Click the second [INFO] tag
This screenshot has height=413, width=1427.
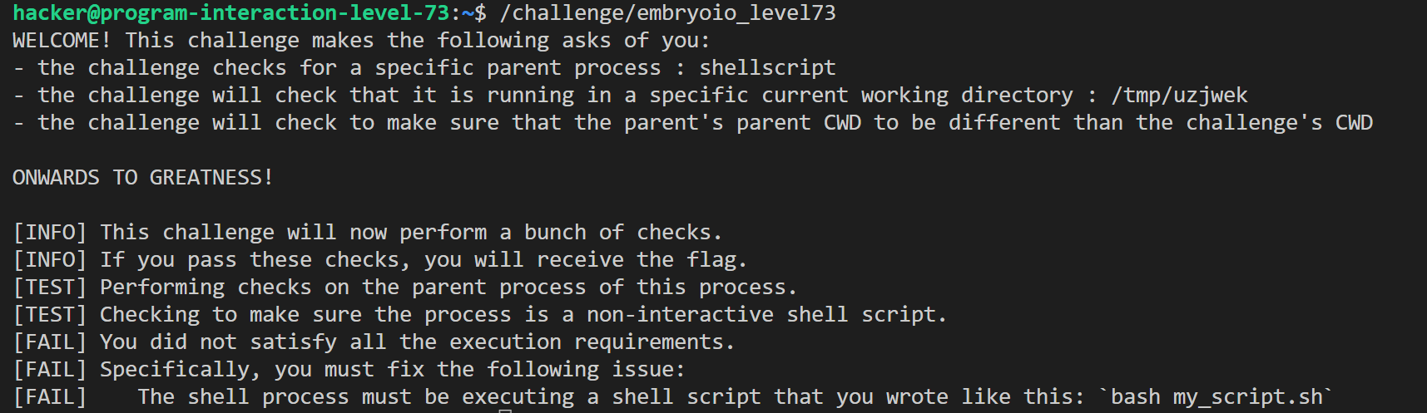pyautogui.click(x=50, y=260)
